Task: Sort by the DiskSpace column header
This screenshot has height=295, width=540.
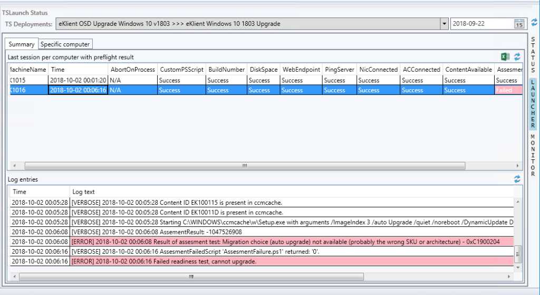Action: pos(263,69)
